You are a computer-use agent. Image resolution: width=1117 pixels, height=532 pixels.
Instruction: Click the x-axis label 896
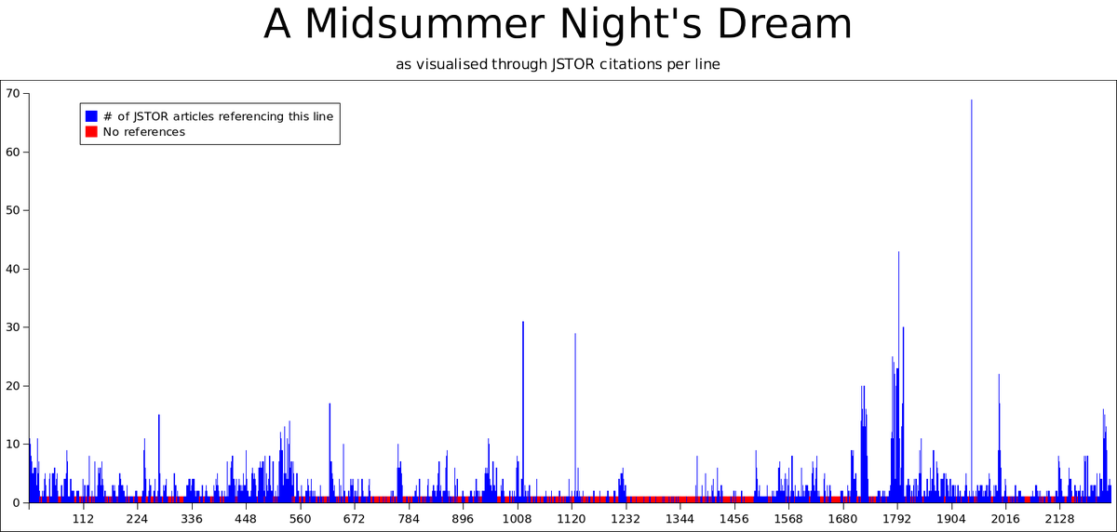coord(463,519)
